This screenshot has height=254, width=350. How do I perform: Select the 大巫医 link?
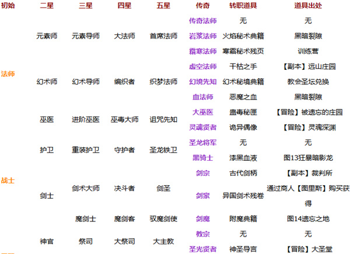(x=203, y=112)
